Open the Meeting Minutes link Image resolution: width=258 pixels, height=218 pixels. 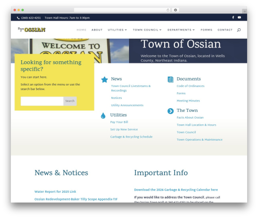188,100
